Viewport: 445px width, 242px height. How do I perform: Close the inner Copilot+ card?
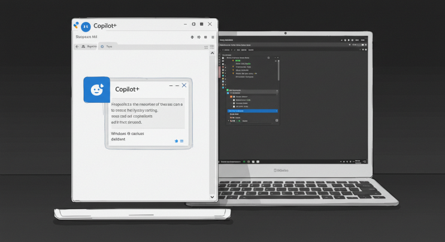(184, 85)
